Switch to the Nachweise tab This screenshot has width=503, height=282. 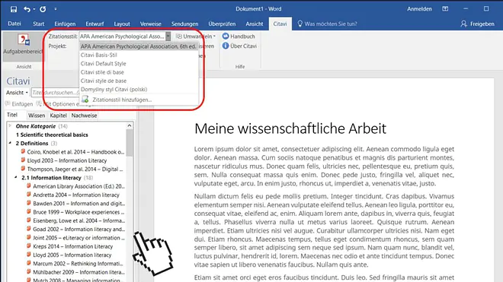[84, 116]
